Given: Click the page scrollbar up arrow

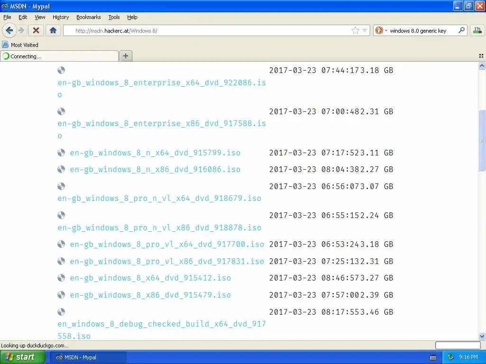Looking at the screenshot, I should 482,65.
